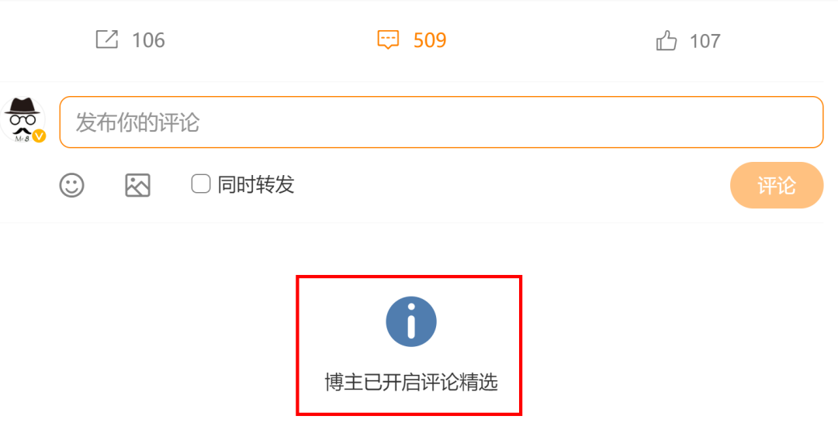Click inside the red highlighted notice box

[409, 345]
